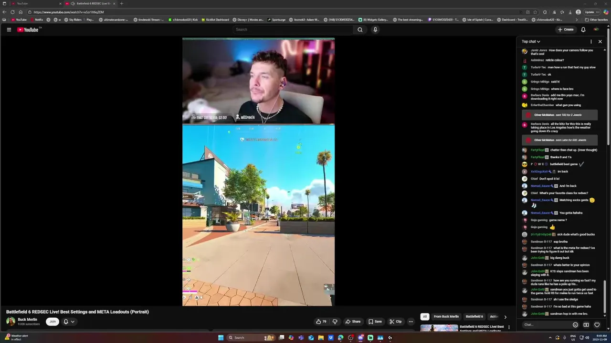Send a heart reaction in chat
This screenshot has height=343, width=611.
point(597,325)
